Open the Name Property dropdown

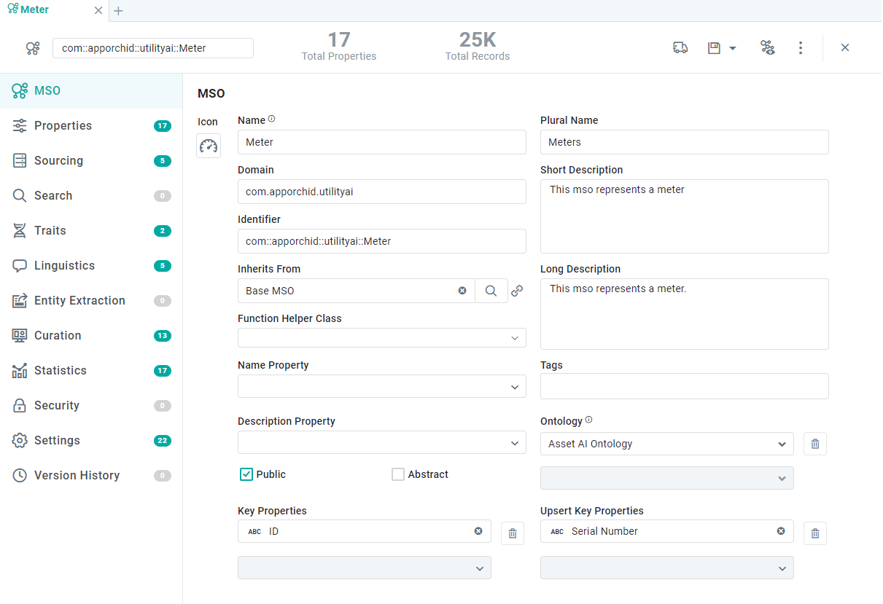coord(514,387)
